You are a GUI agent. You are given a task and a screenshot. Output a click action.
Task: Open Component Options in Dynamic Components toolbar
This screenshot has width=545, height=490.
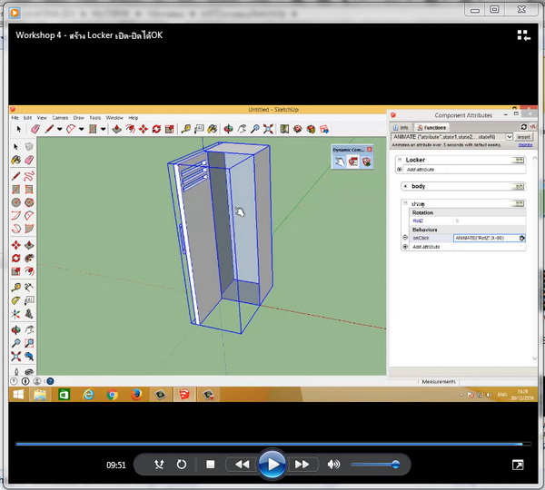353,162
